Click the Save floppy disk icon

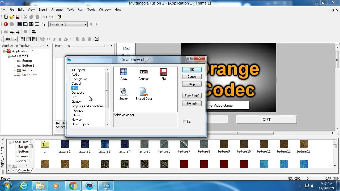[x=18, y=17]
